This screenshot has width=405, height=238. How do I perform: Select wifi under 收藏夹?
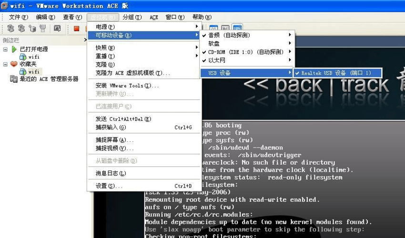click(34, 71)
